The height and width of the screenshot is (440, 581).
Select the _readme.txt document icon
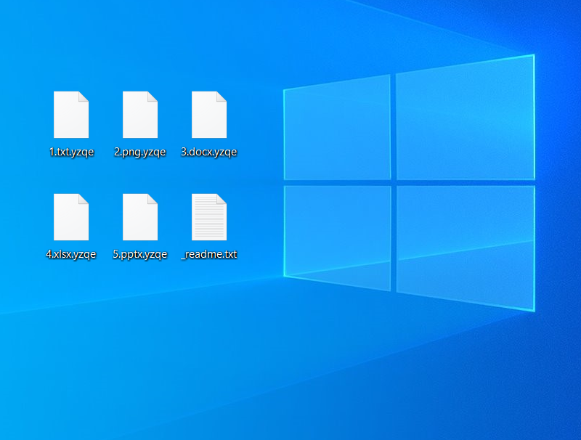209,217
